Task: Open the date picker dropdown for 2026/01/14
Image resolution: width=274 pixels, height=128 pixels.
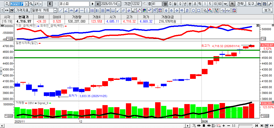Action: [119, 4]
